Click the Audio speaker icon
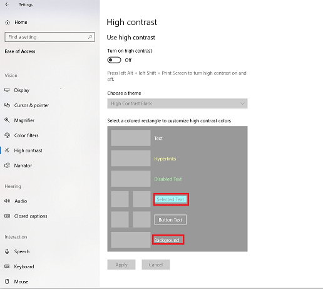Viewport: 323px width, 289px height. tap(7, 201)
